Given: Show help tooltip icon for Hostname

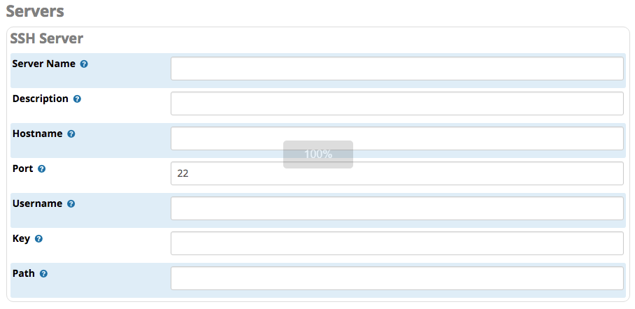Looking at the screenshot, I should click(71, 134).
